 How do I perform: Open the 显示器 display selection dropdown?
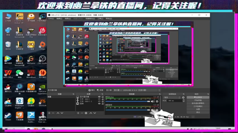pyautogui.click(x=137, y=90)
